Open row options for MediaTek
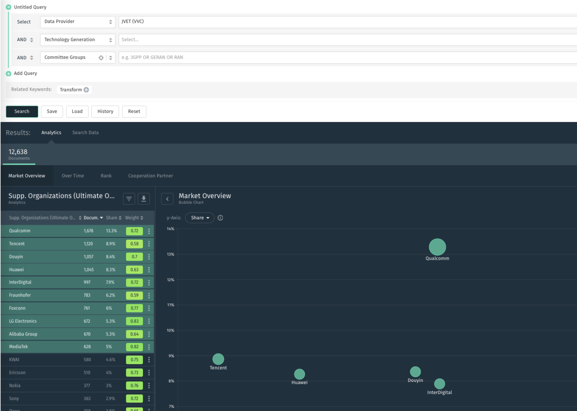Viewport: 577px width, 411px height. coord(149,347)
